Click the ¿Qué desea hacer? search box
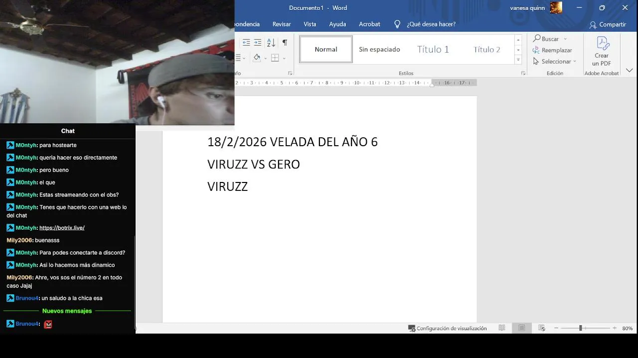The image size is (638, 358). click(x=431, y=24)
